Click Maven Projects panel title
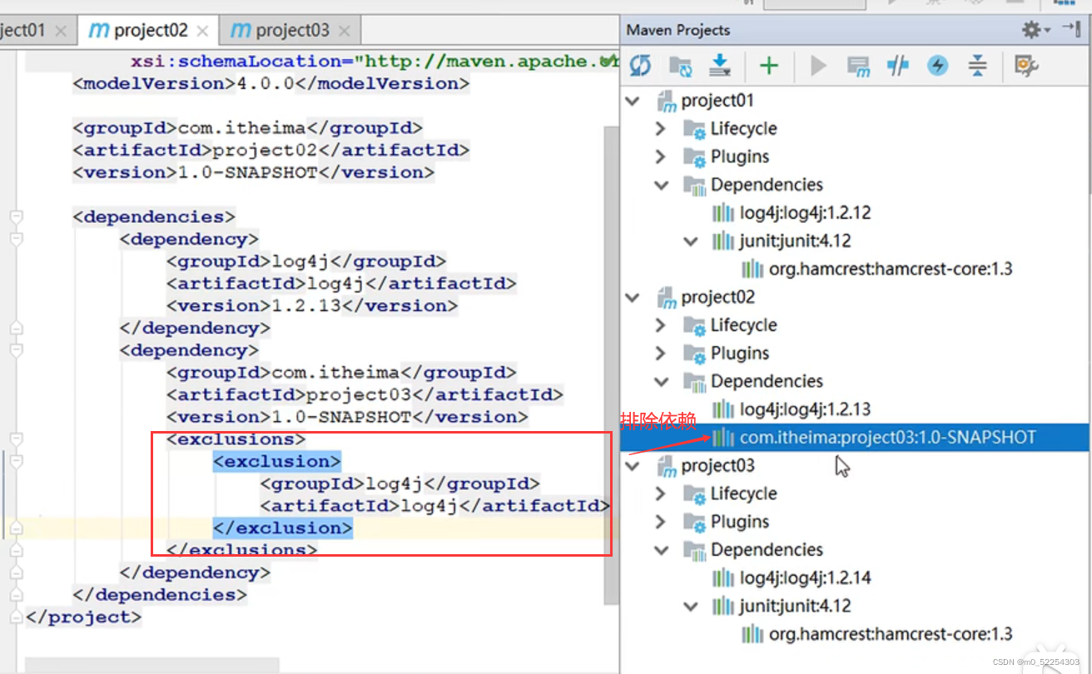Viewport: 1092px width, 674px height. click(x=678, y=30)
